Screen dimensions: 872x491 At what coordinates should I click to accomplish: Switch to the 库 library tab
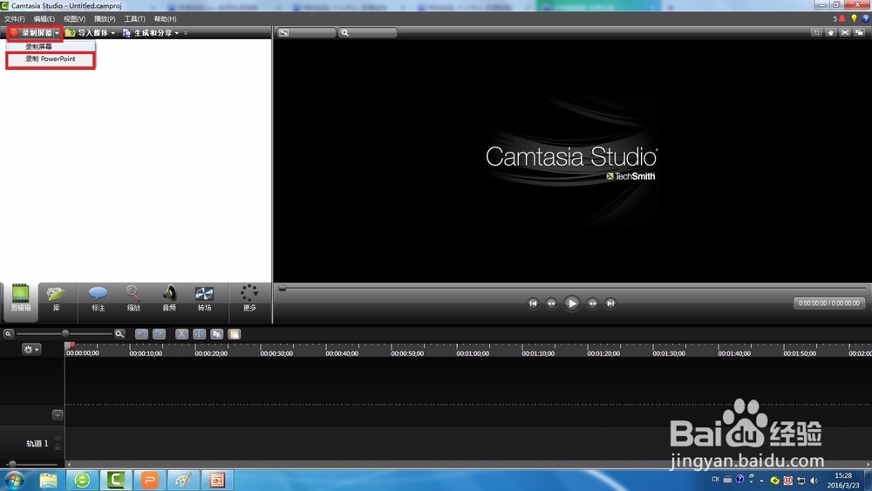(x=56, y=298)
